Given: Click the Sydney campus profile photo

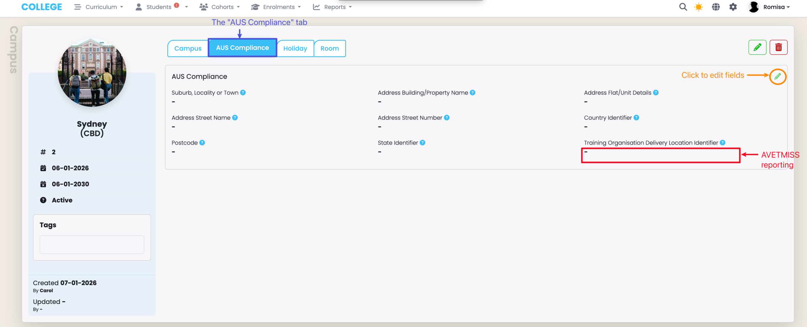Looking at the screenshot, I should pos(92,73).
